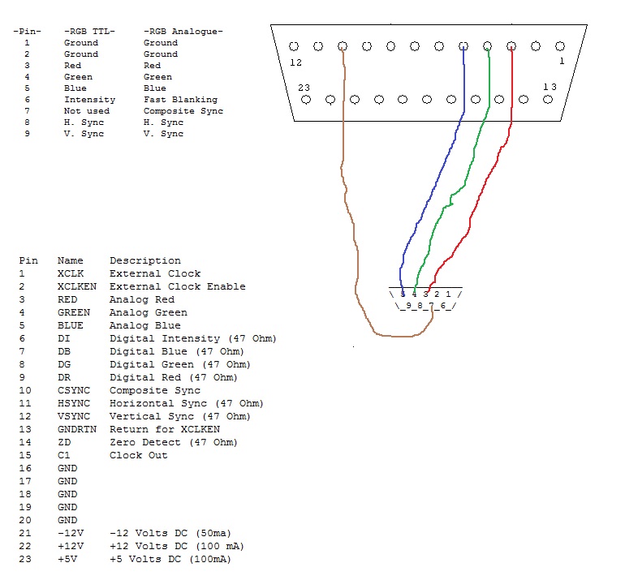Click the "23" label on the large connector
This screenshot has width=625, height=580.
coord(304,88)
